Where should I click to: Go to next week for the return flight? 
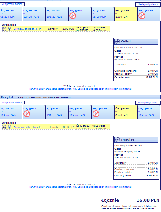click(148, 103)
